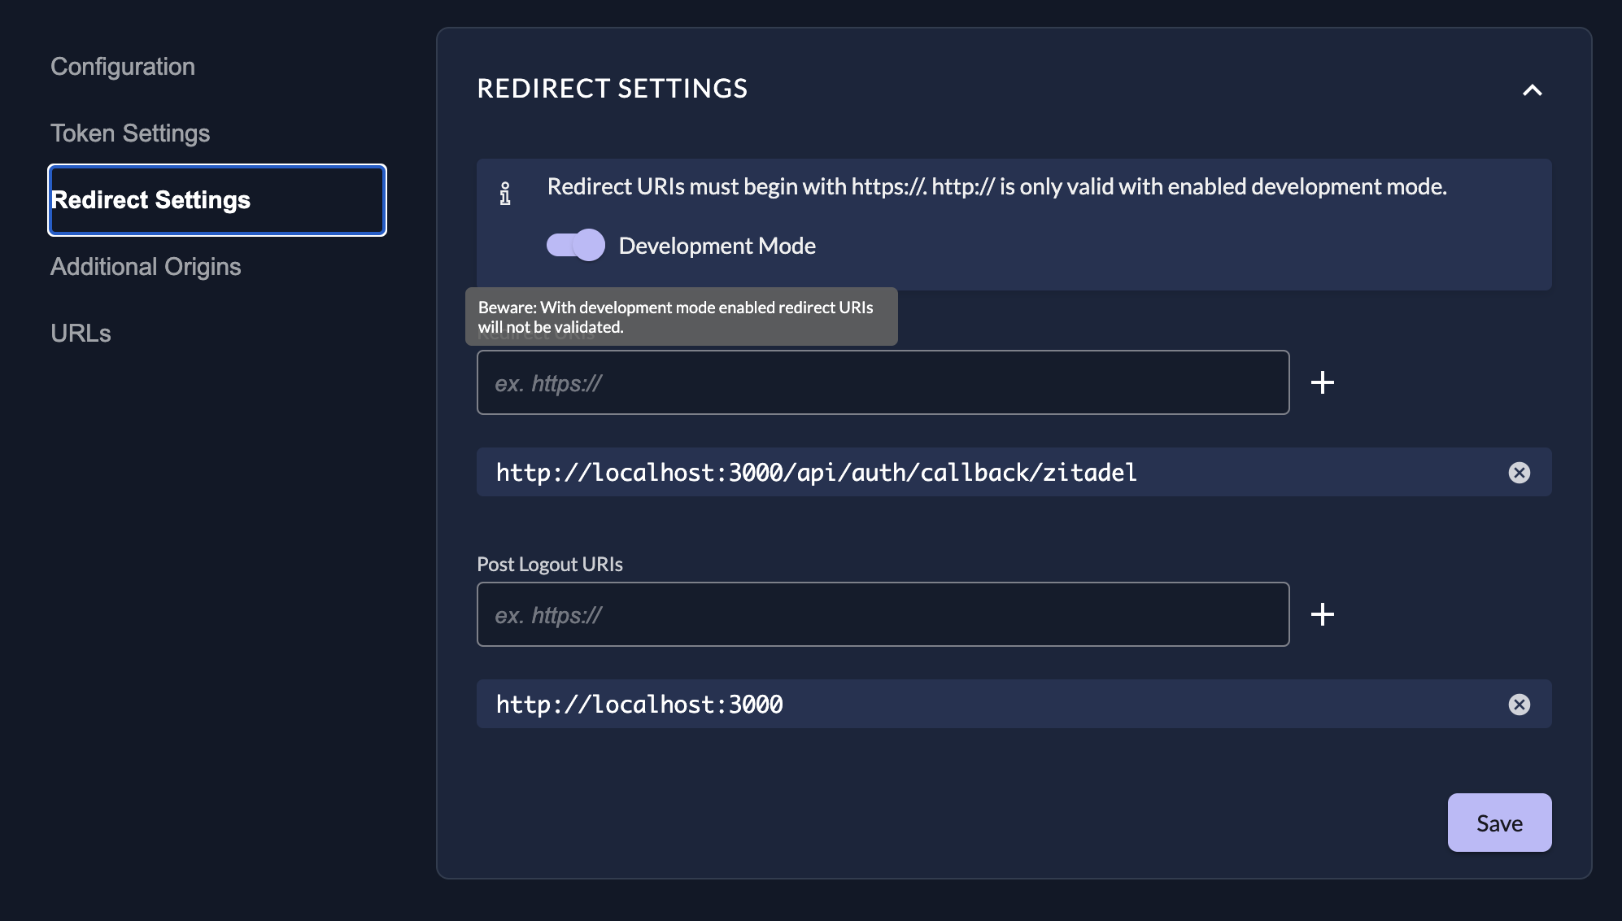
Task: Go to Token Settings
Action: pos(130,133)
